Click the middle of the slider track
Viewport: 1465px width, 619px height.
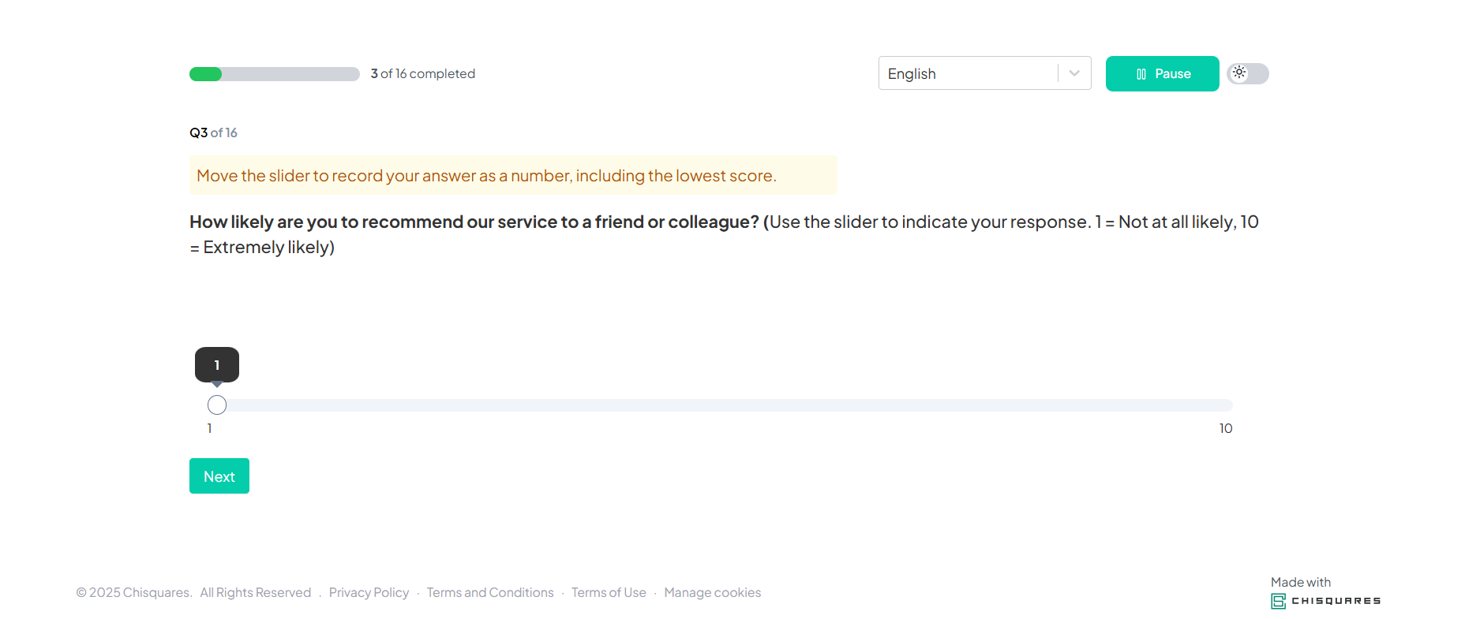pyautogui.click(x=725, y=405)
